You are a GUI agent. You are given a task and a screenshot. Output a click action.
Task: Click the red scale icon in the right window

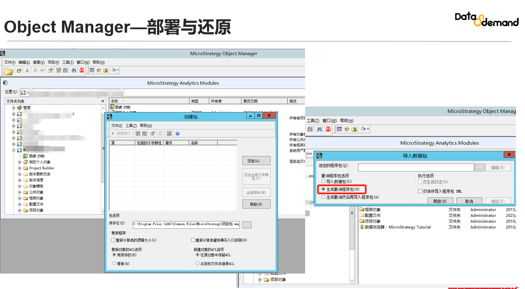point(328,129)
